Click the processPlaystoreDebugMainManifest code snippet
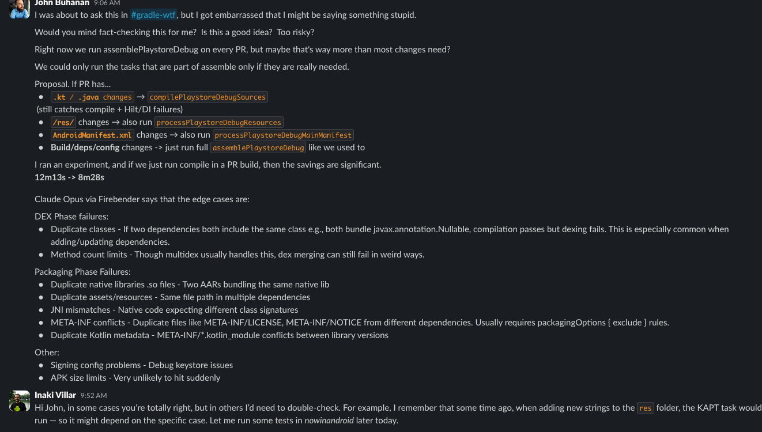 (x=283, y=135)
